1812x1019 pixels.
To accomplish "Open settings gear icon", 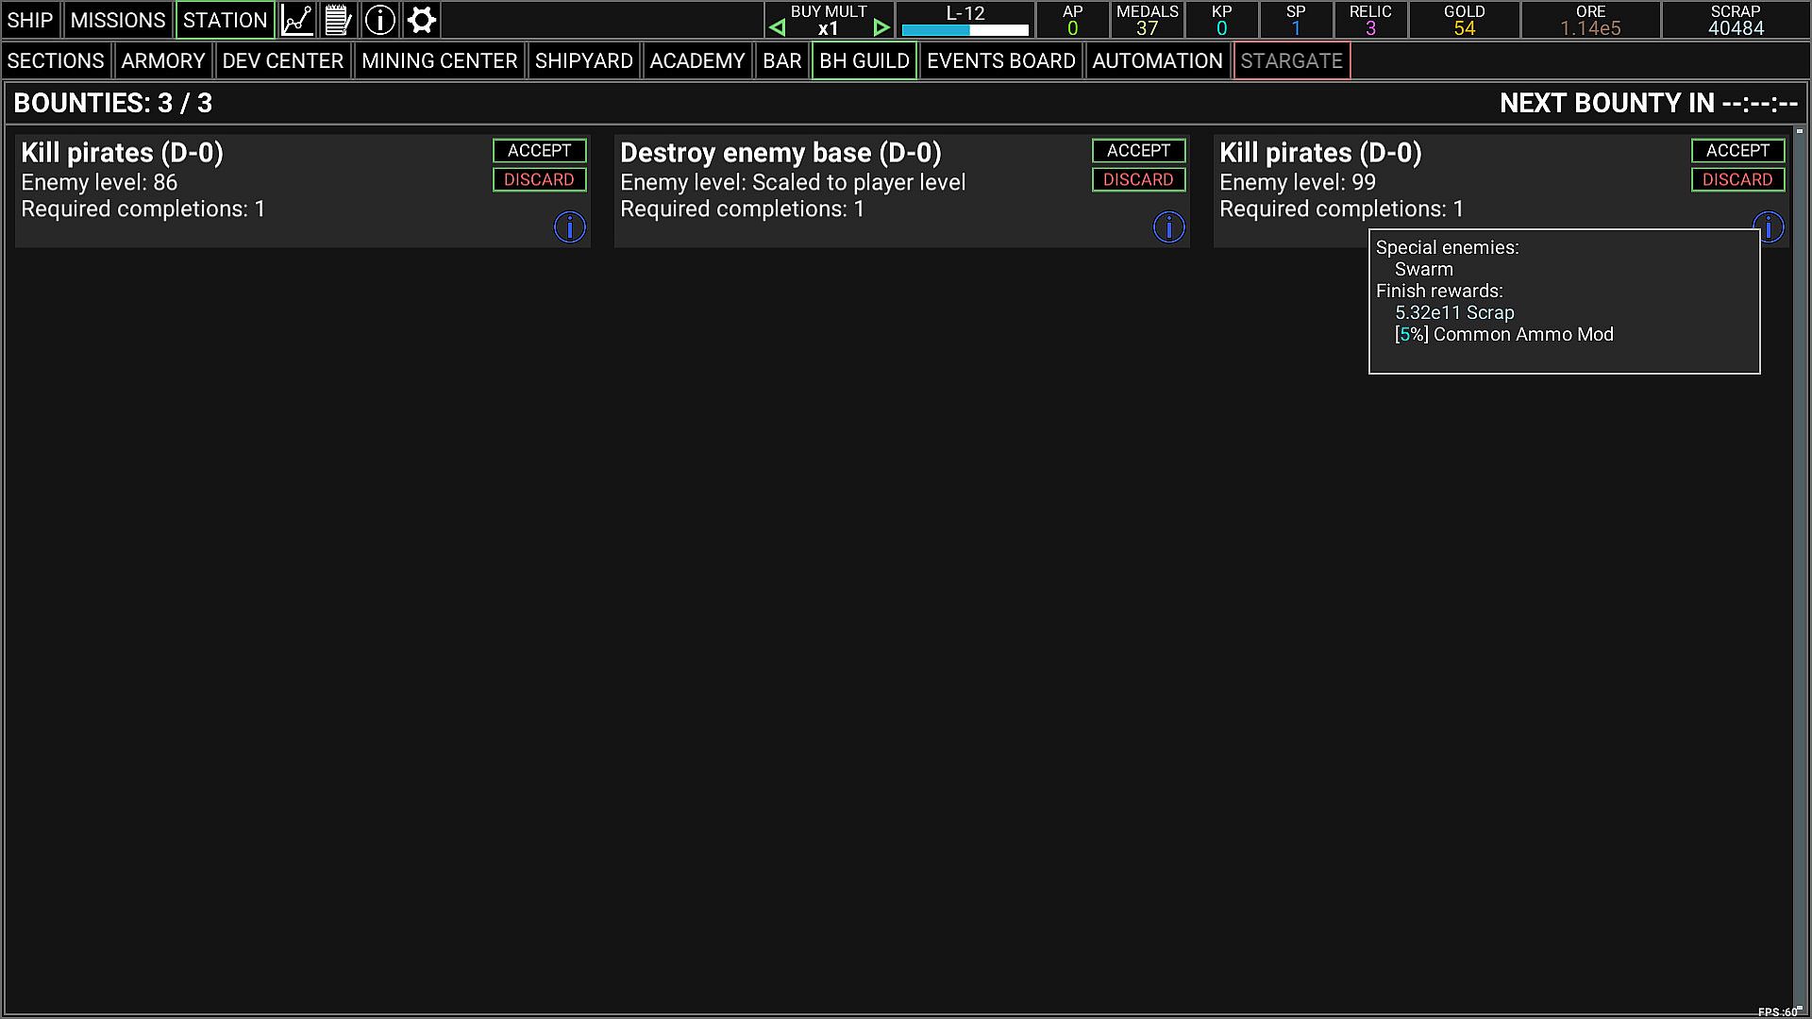I will click(x=421, y=20).
